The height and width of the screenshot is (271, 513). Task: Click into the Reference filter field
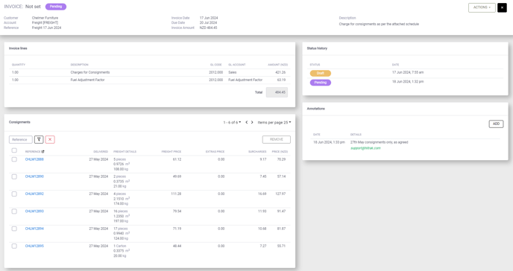click(x=21, y=140)
